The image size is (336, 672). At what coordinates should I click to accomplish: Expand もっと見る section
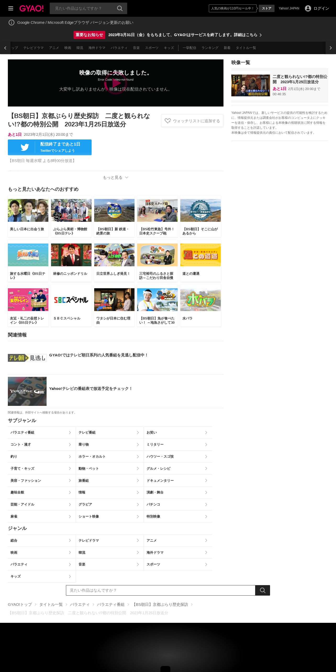tap(115, 177)
